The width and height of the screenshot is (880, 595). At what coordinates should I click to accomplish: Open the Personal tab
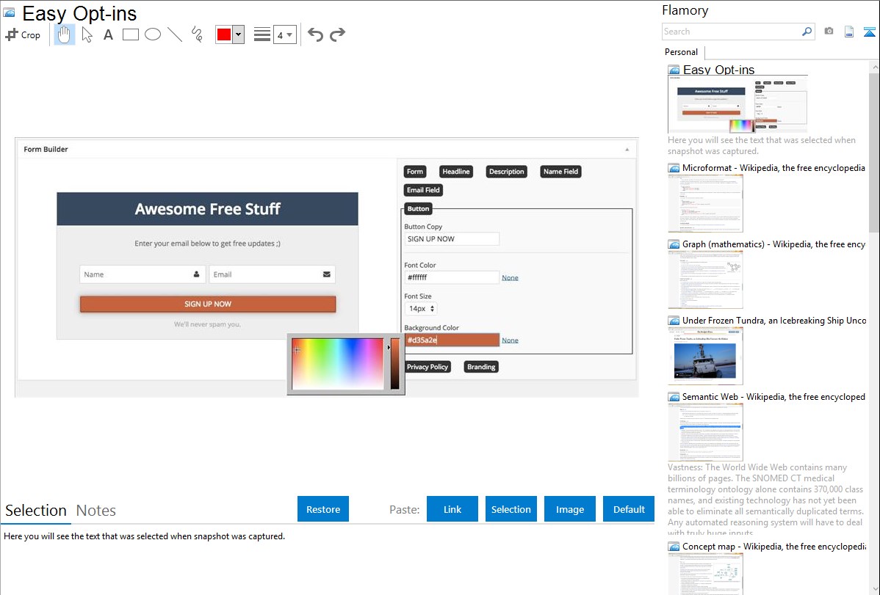tap(681, 52)
